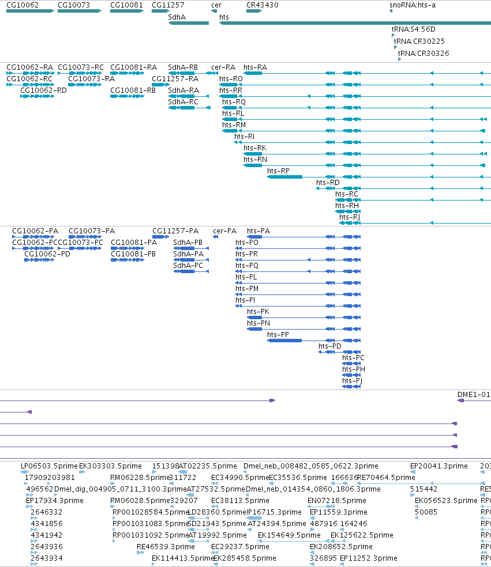Screen dimensions: 491x567
Task: Open the hts-RM transcript label
Action: [x=234, y=125]
